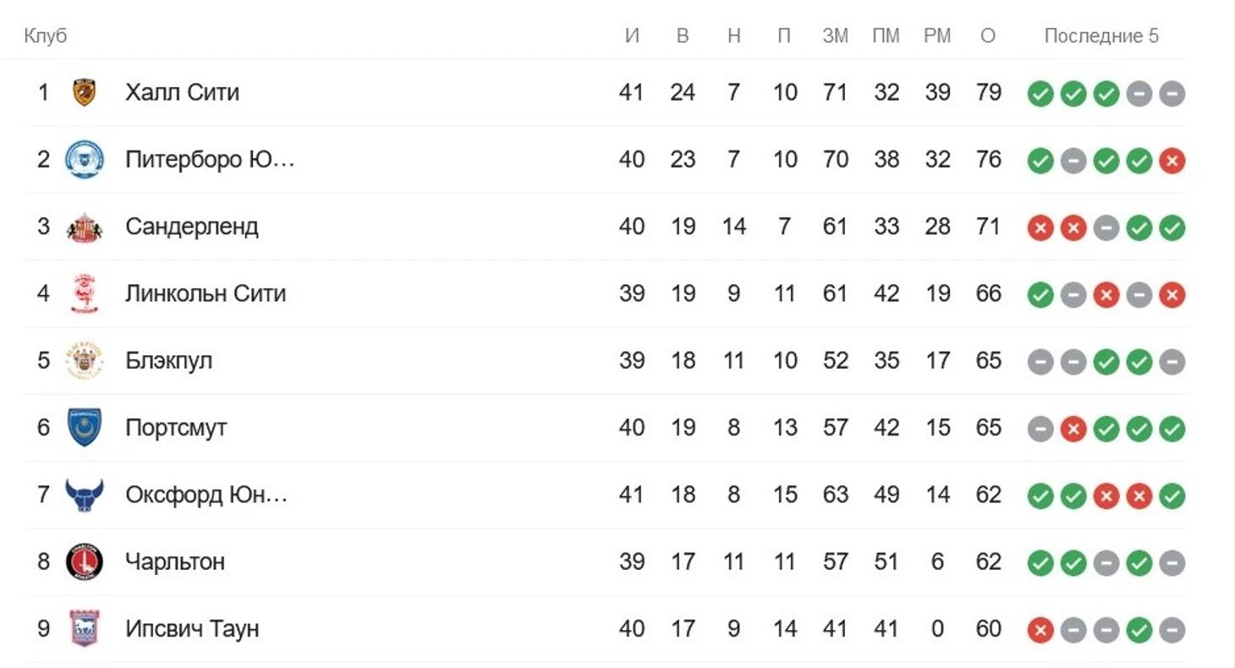Click the Ipswich Town crest
The image size is (1235, 668).
coord(85,628)
